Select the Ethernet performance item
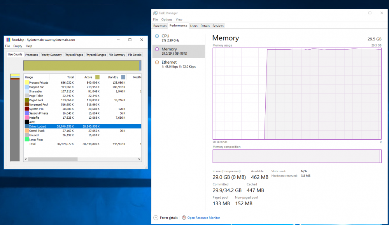Screen dimensions: 389x225 coord(179,64)
